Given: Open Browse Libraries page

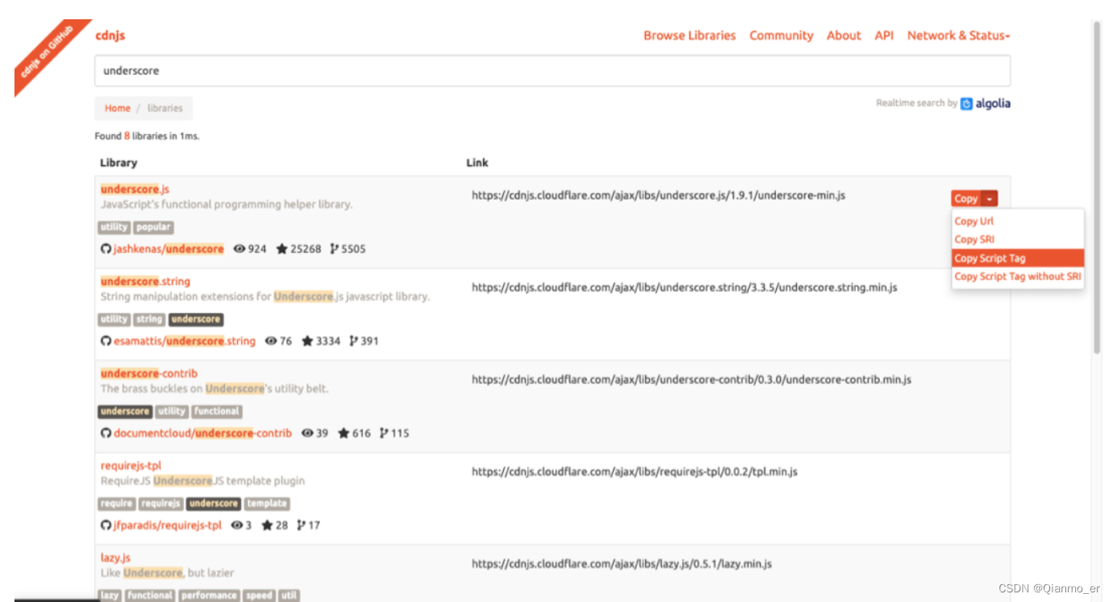Looking at the screenshot, I should pos(689,35).
